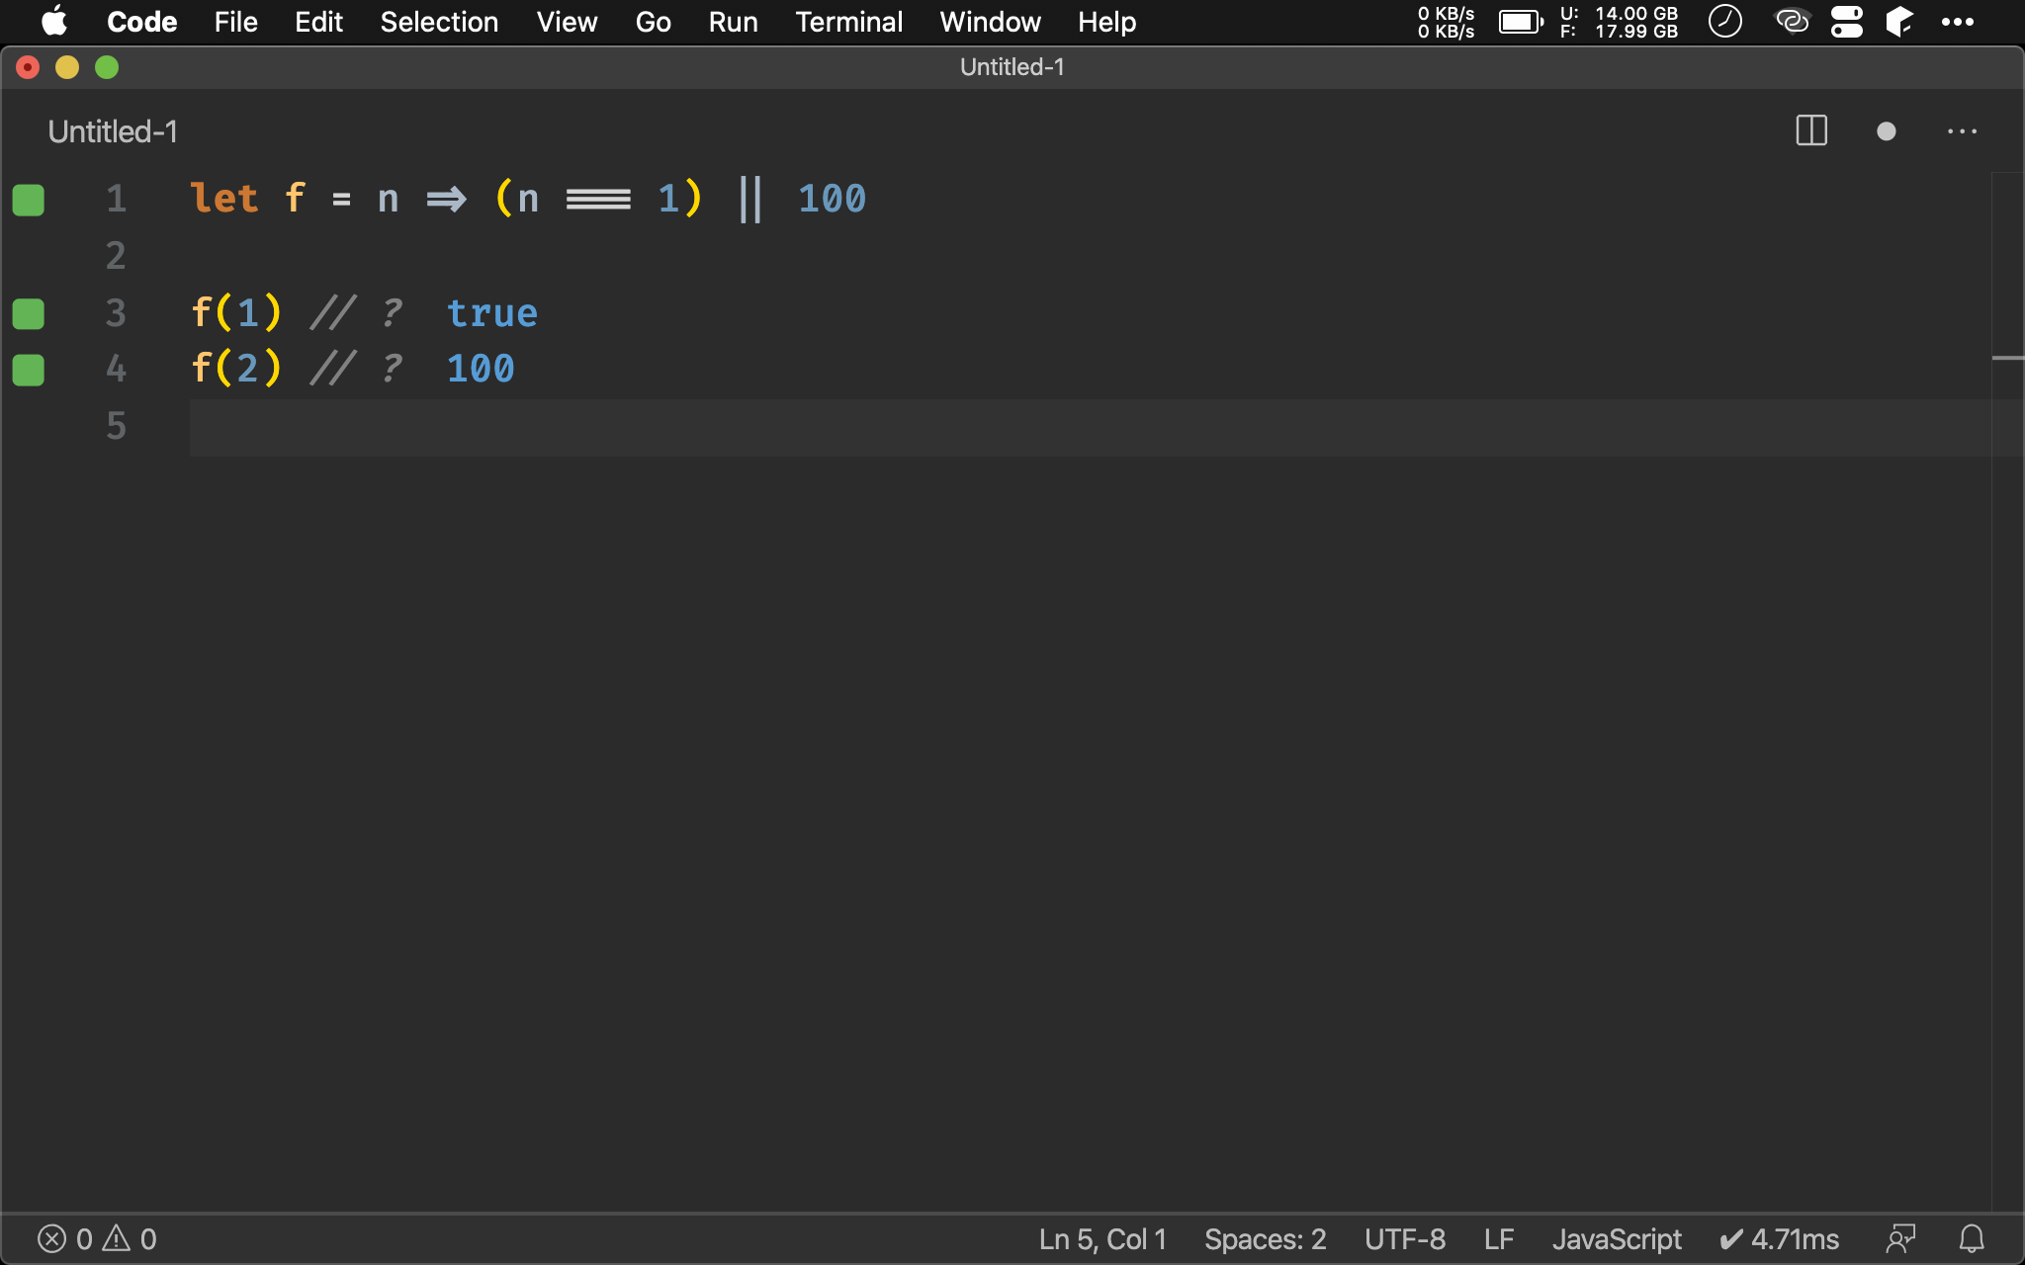Open Control Center toggles icon
2025x1265 pixels.
(1846, 21)
